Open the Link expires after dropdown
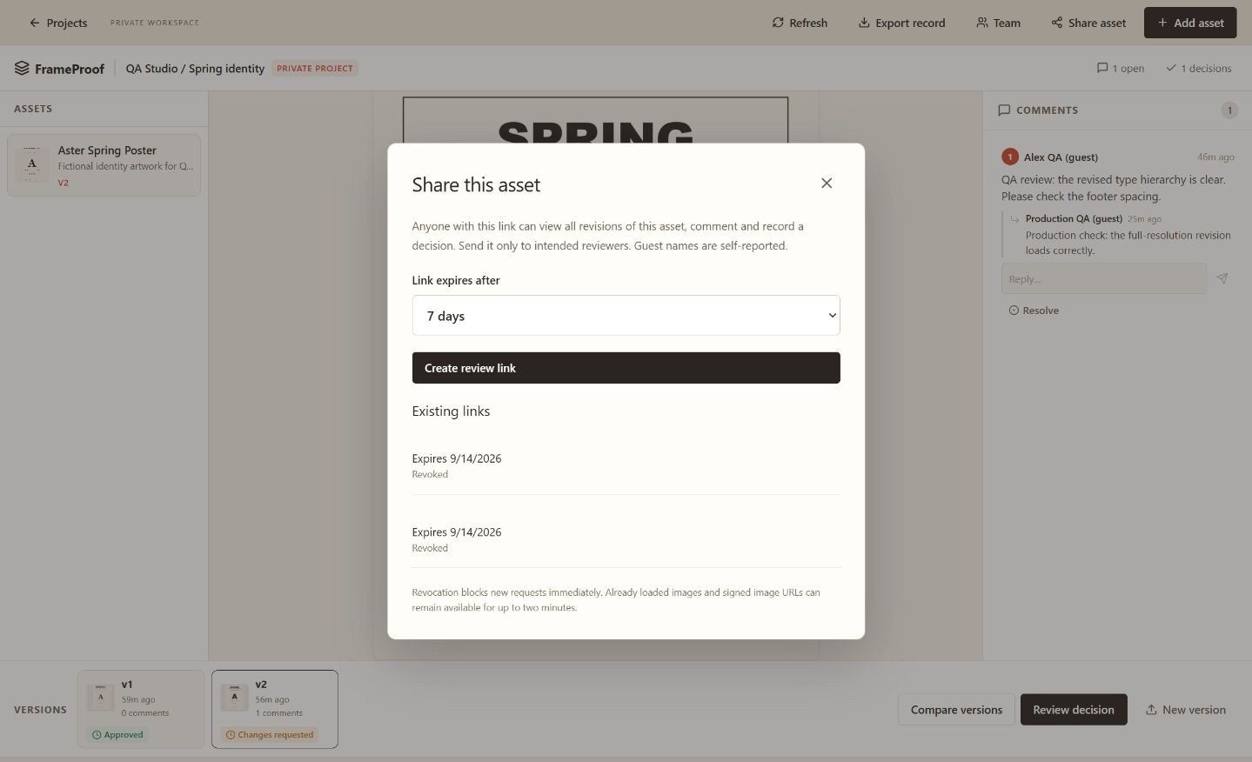This screenshot has width=1252, height=762. pyautogui.click(x=626, y=316)
